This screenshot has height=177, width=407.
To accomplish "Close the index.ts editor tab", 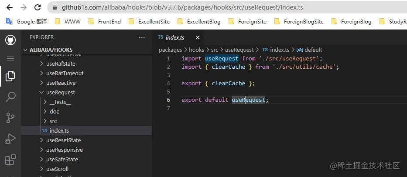I will 198,37.
